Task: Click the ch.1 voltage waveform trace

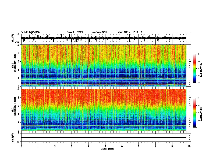Action: (x=104, y=38)
